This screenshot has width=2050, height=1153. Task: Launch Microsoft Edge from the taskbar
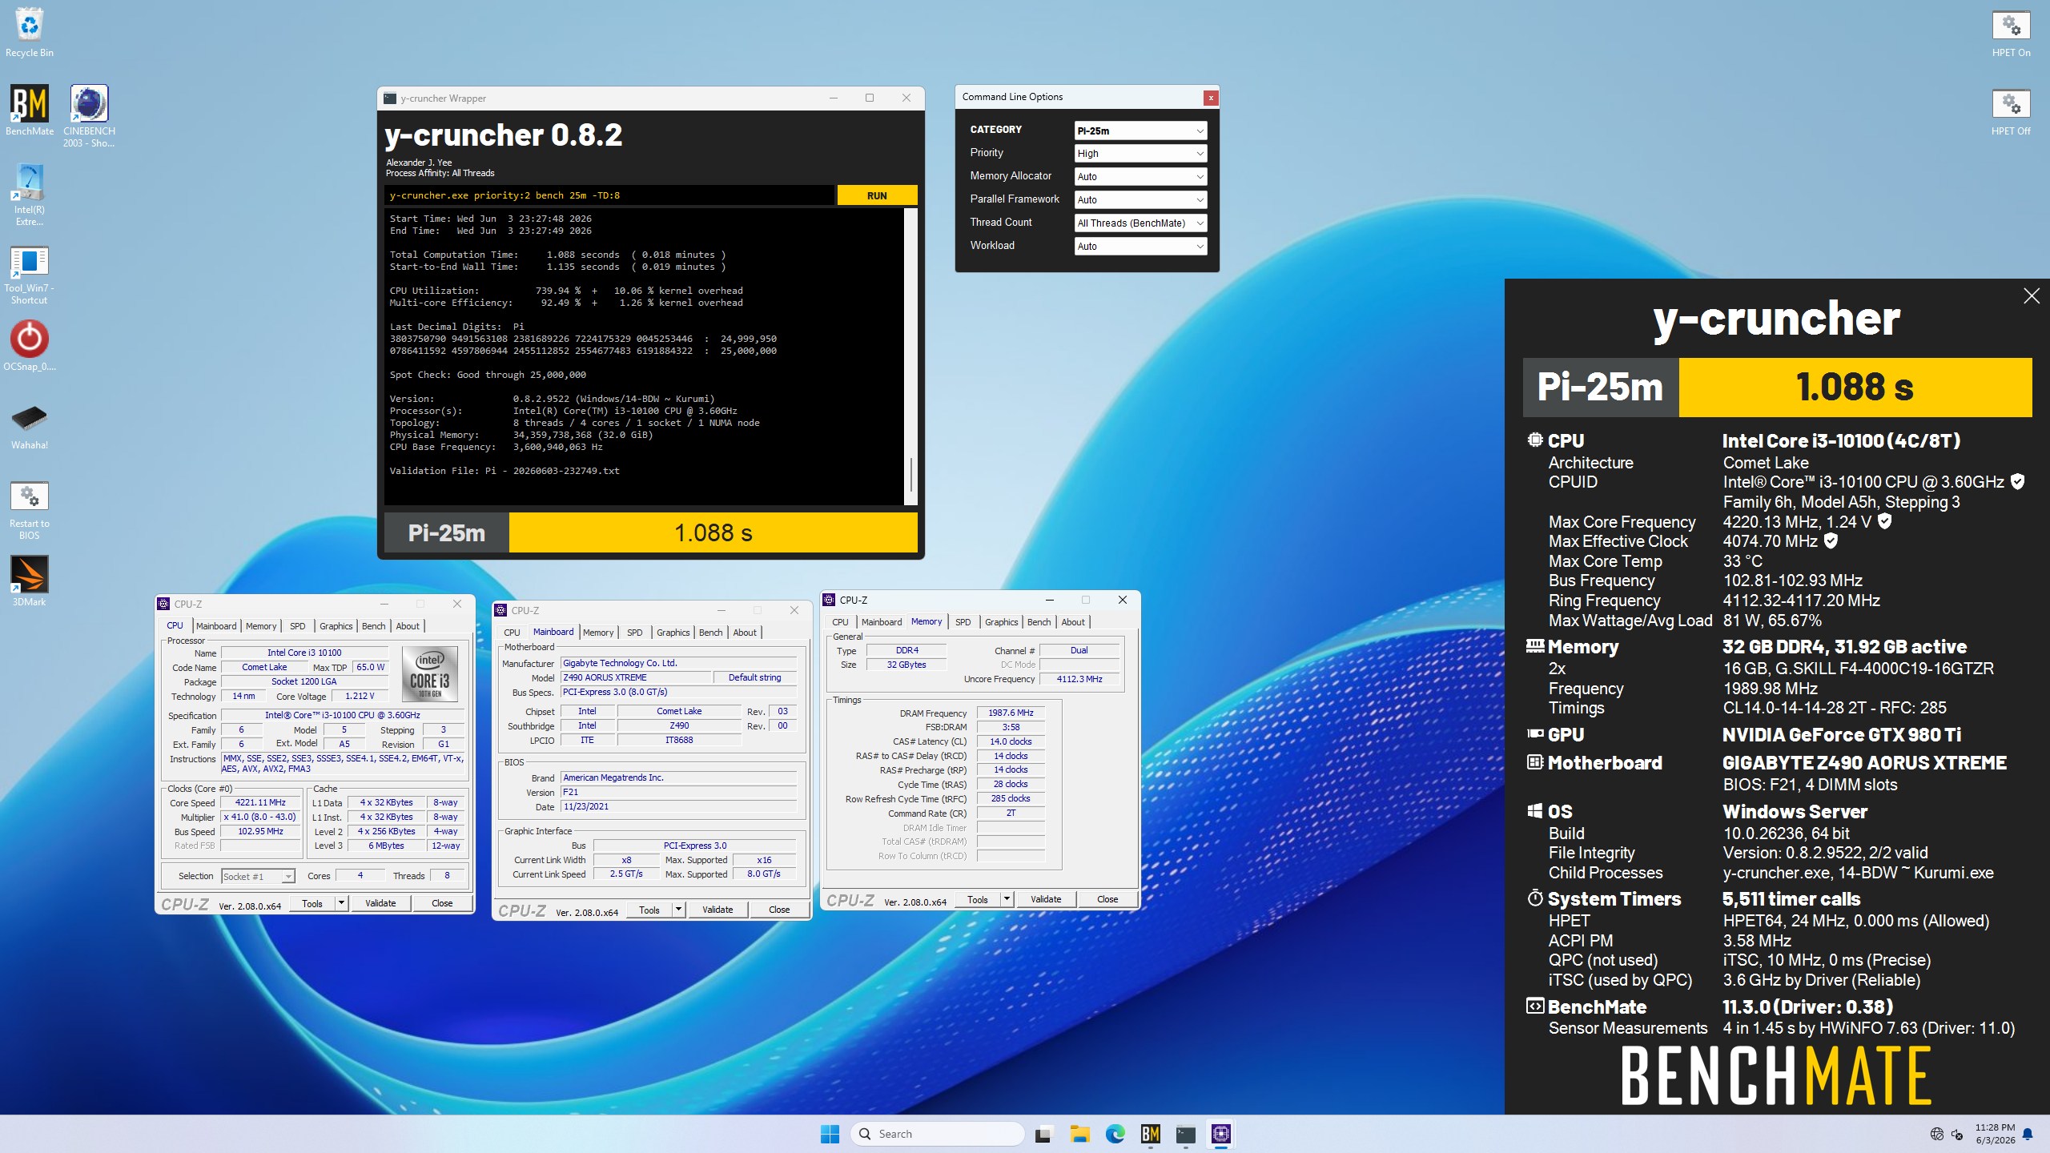(1115, 1134)
